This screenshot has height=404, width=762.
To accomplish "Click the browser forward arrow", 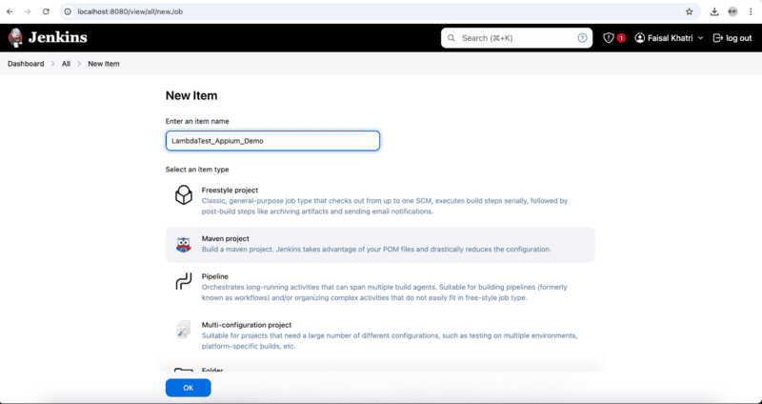I will (28, 11).
